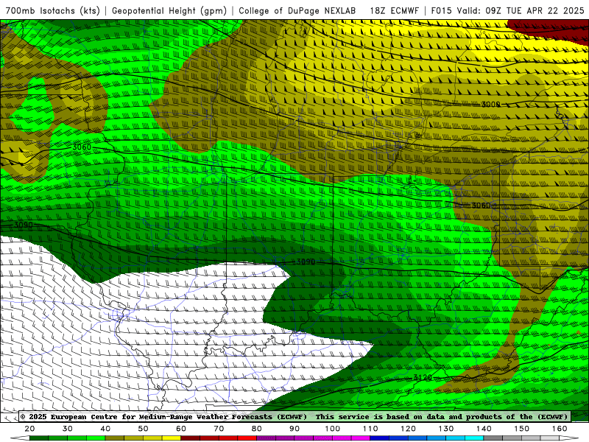The image size is (589, 442).
Task: Click the "College of DuPage NEXLAB" header text
Action: (297, 10)
